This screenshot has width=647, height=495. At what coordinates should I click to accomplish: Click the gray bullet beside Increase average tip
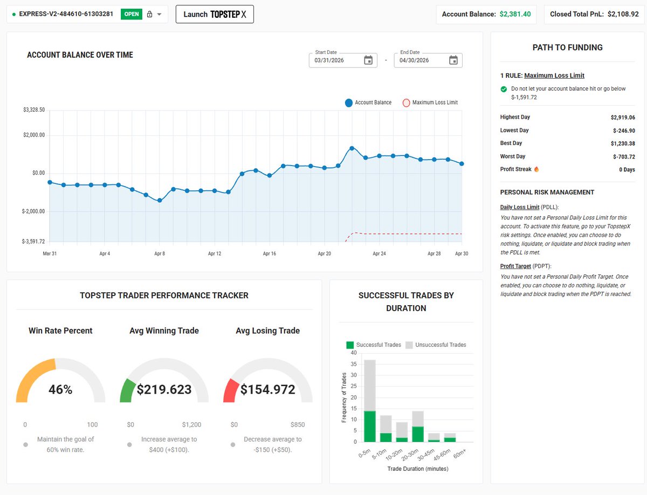(x=129, y=445)
